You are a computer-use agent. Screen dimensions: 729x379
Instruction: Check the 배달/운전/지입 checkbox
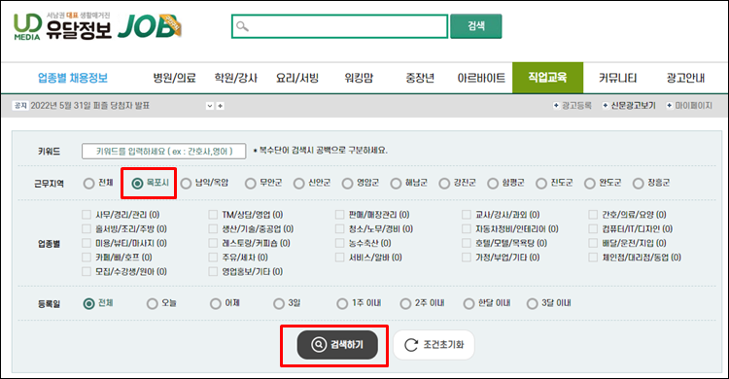(593, 243)
